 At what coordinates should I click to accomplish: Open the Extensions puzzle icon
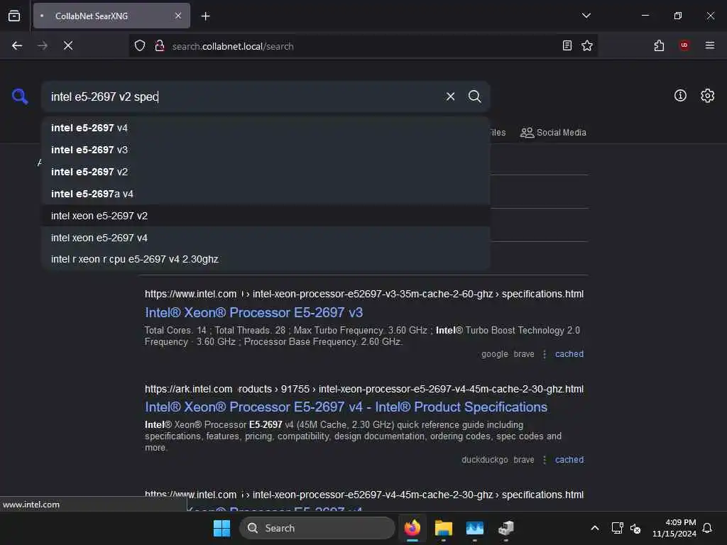click(x=659, y=45)
